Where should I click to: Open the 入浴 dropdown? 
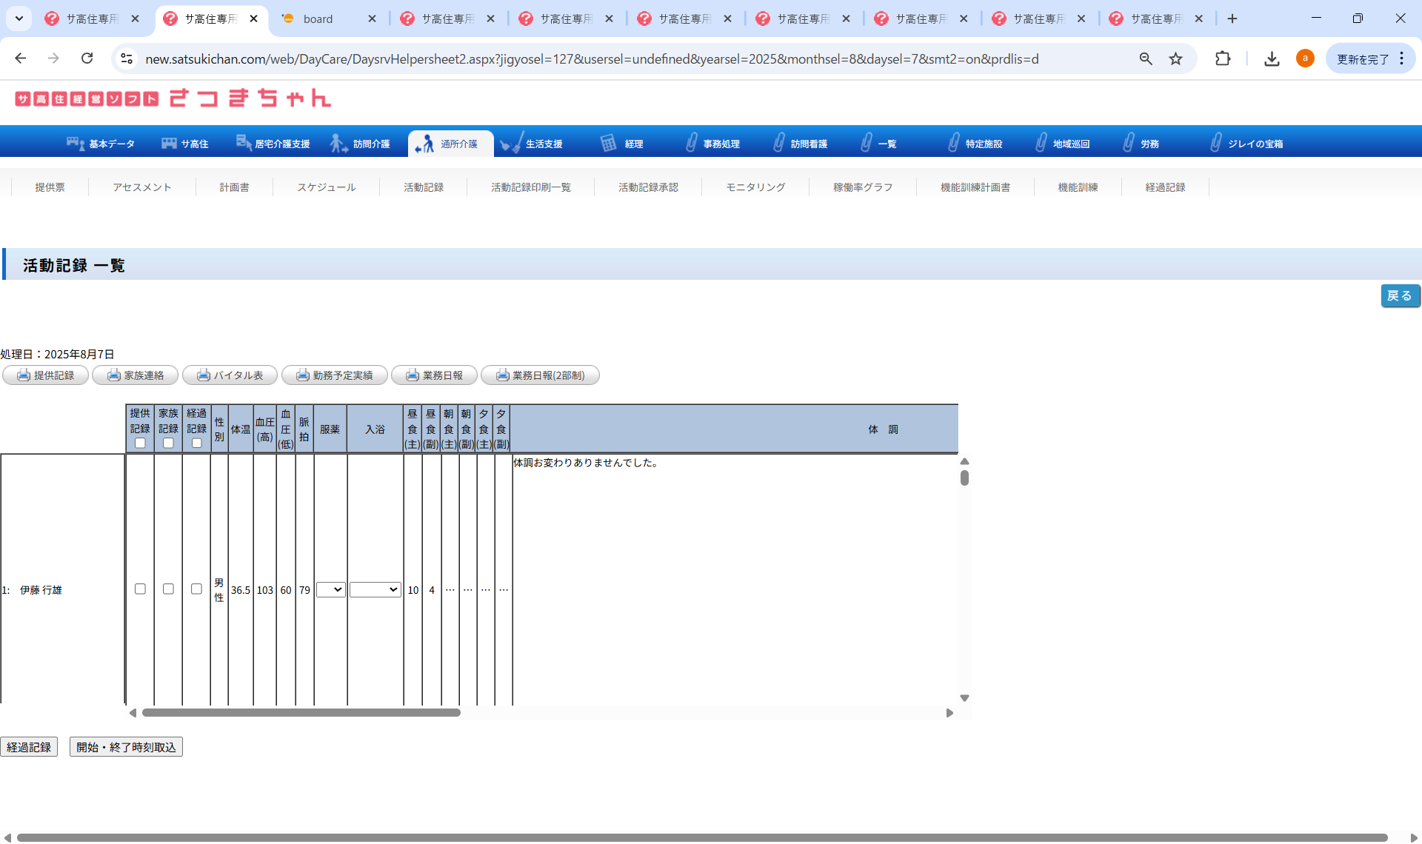[x=375, y=590]
